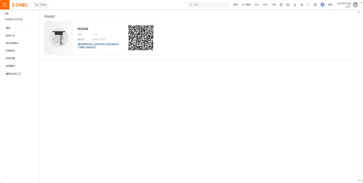
Task: Click the Alipay scan instruction text
Action: (x=98, y=46)
